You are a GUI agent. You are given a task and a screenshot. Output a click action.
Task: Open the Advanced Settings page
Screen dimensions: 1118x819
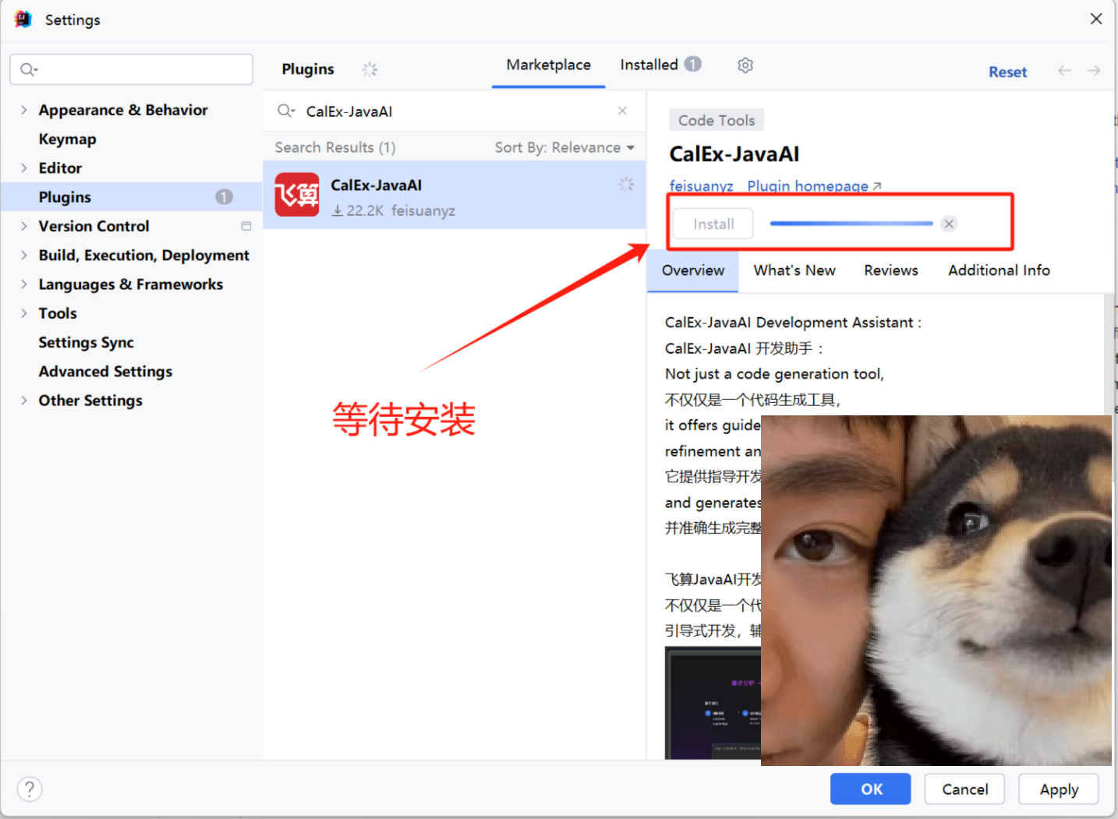(x=106, y=372)
